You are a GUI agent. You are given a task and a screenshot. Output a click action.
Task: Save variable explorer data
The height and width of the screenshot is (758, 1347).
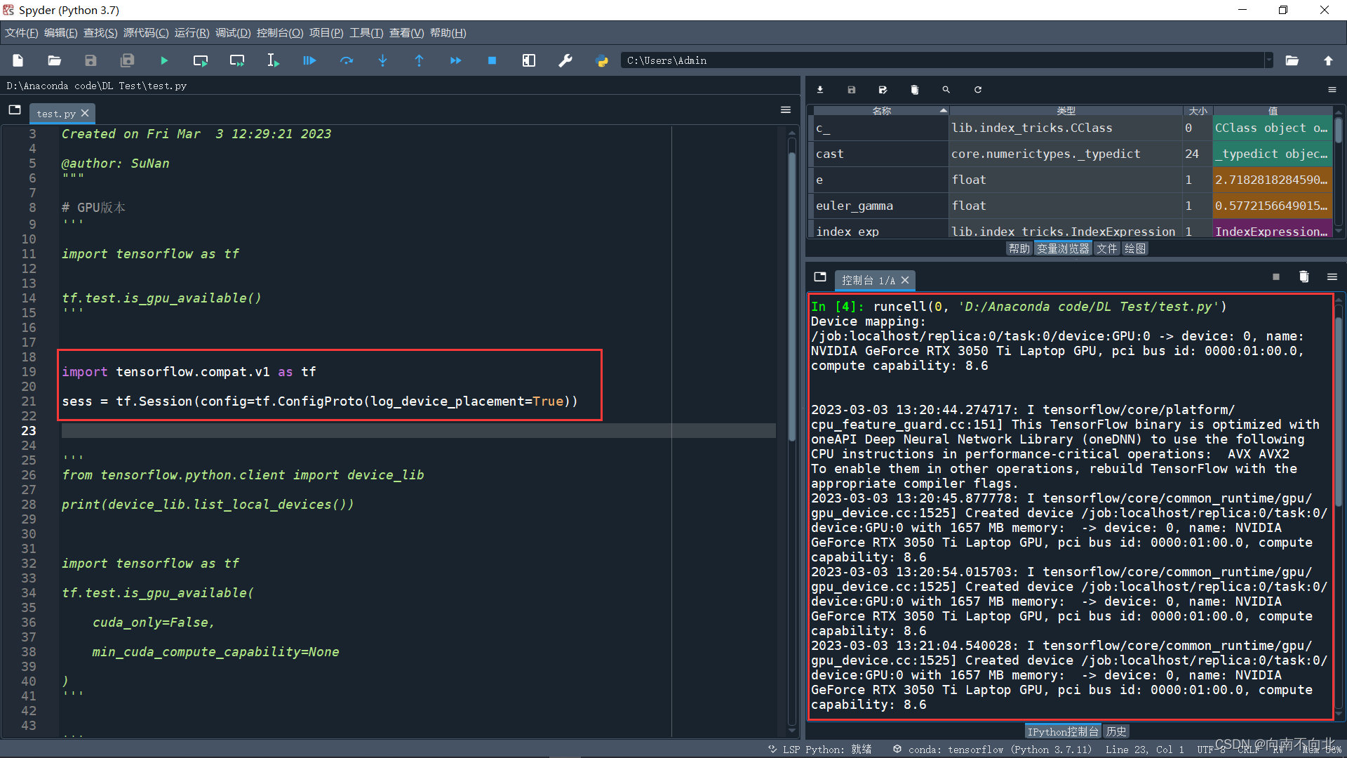pyautogui.click(x=852, y=90)
